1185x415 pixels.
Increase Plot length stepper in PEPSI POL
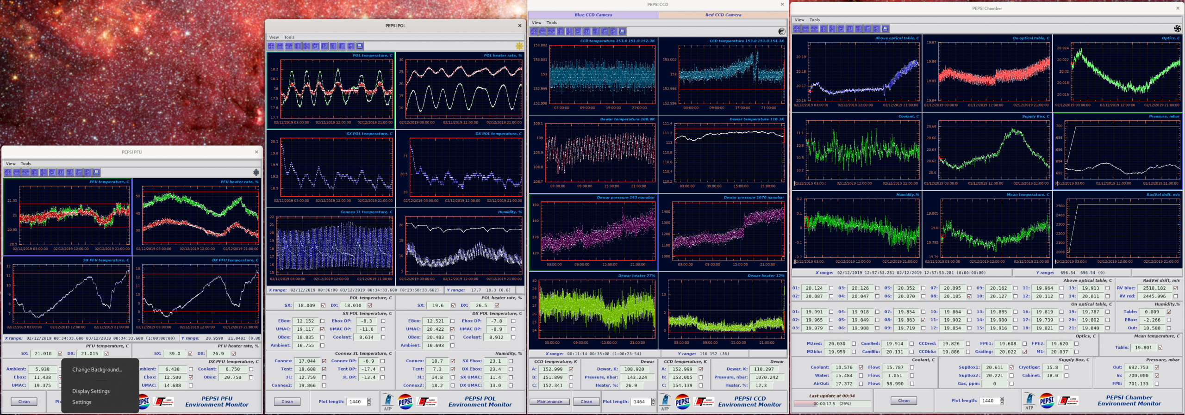coord(369,400)
